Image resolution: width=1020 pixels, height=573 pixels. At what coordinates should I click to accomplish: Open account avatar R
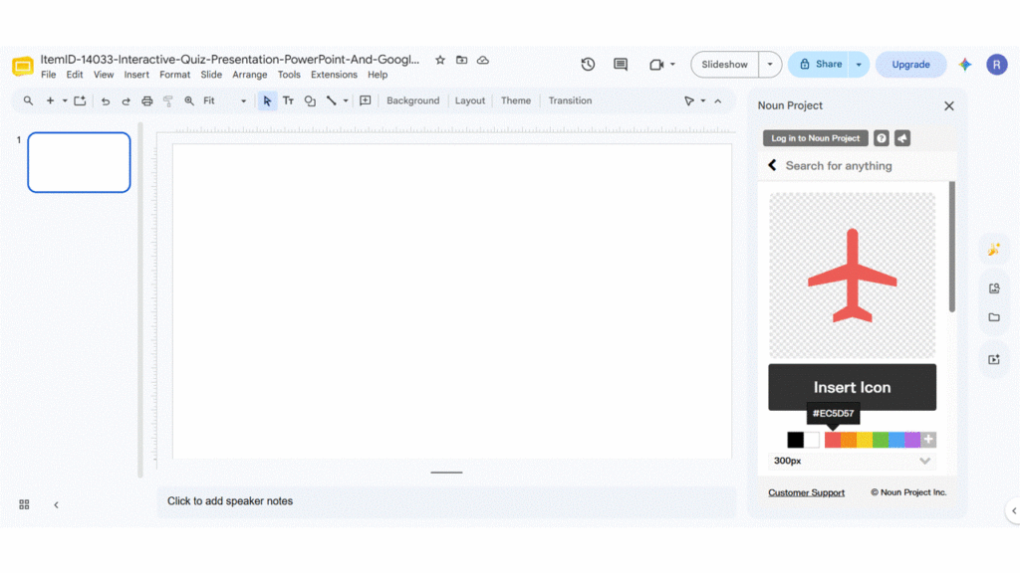tap(996, 65)
